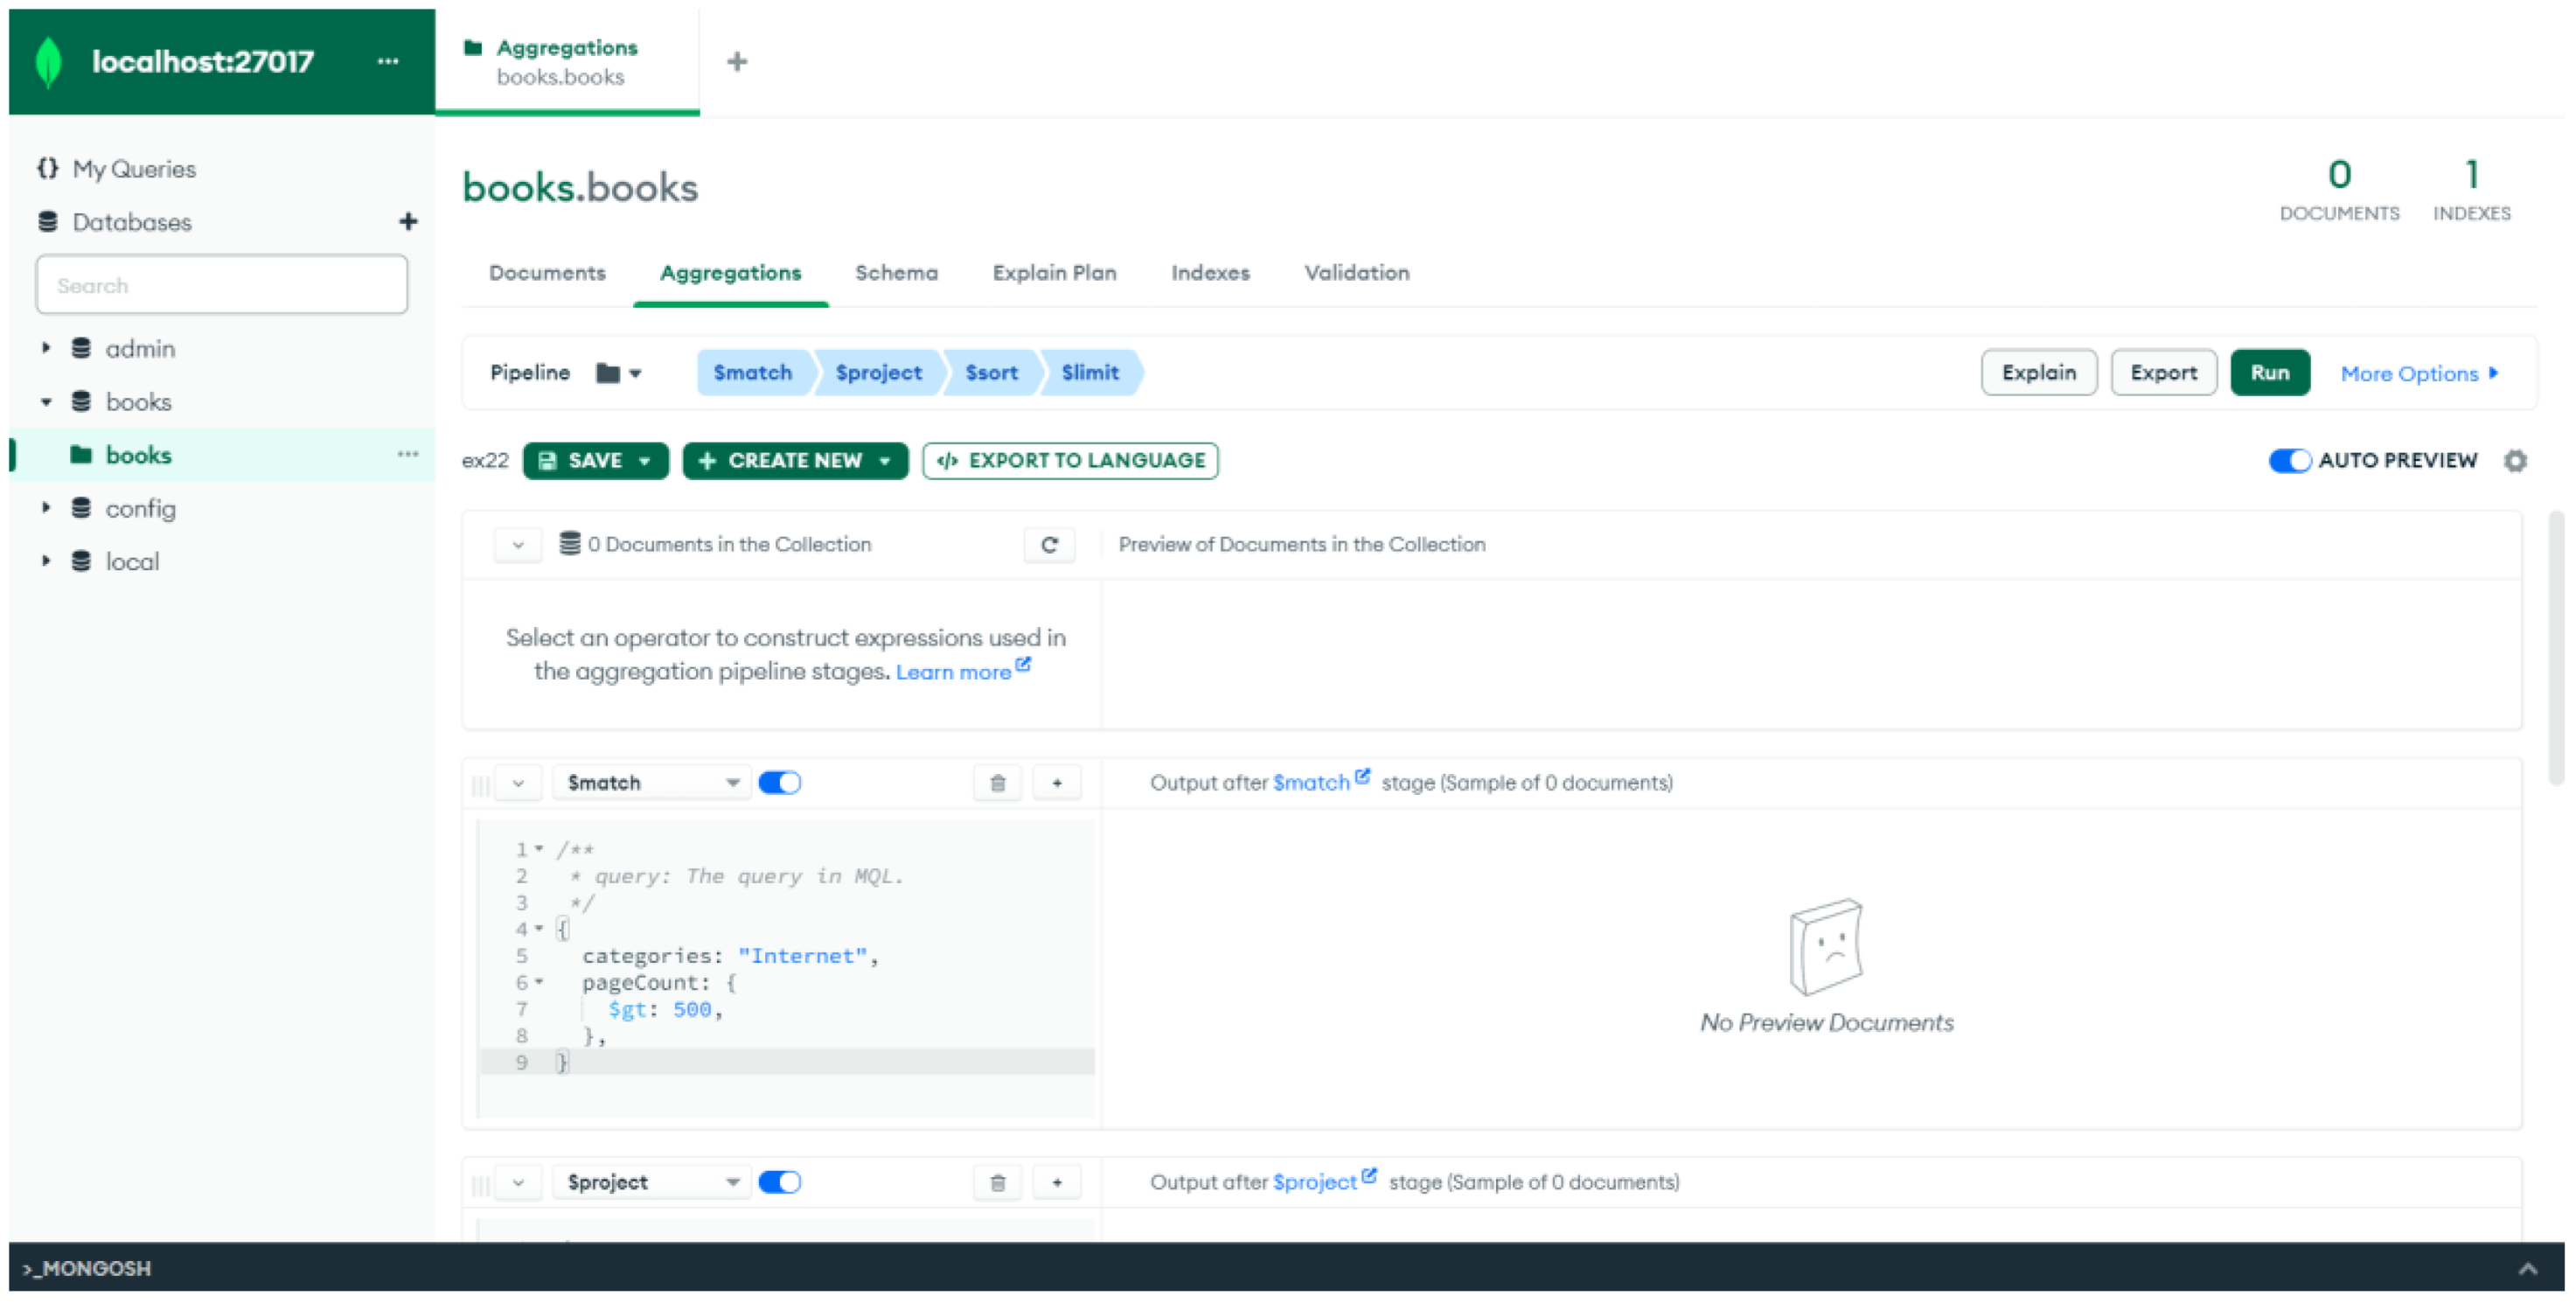2576x1303 pixels.
Task: Delete the $project stage with trash icon
Action: (997, 1183)
